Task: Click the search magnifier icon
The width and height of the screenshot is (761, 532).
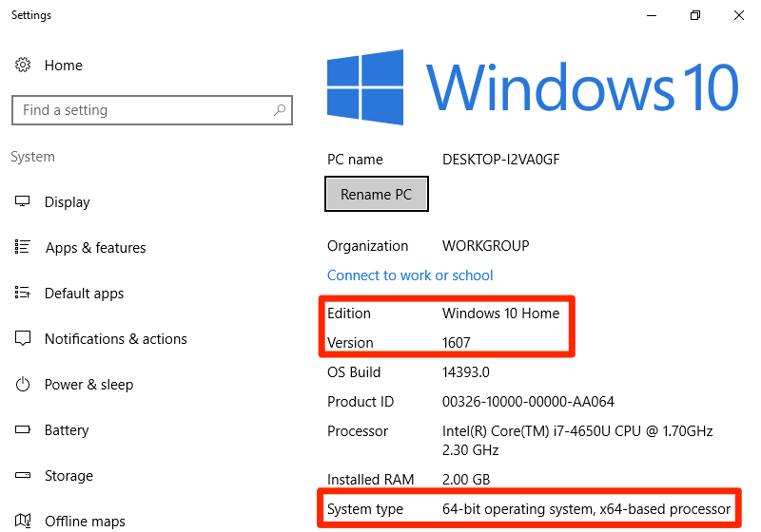Action: point(280,110)
